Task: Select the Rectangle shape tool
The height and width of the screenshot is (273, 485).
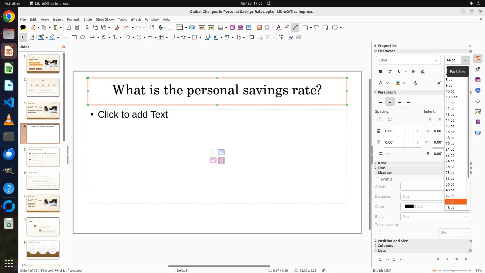Action: (x=74, y=37)
